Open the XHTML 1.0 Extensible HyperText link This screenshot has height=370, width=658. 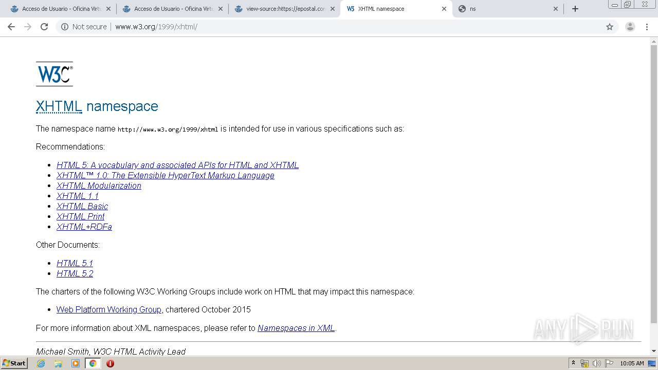[166, 175]
